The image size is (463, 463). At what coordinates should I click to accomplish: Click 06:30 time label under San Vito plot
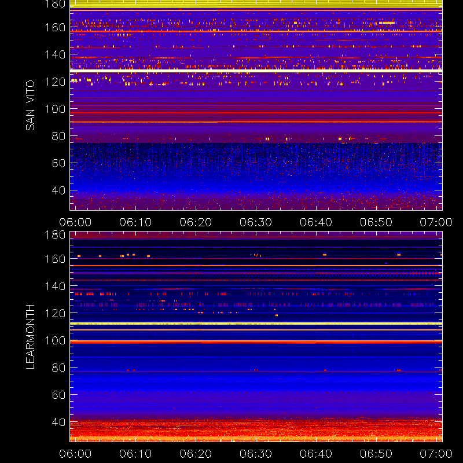tap(256, 222)
